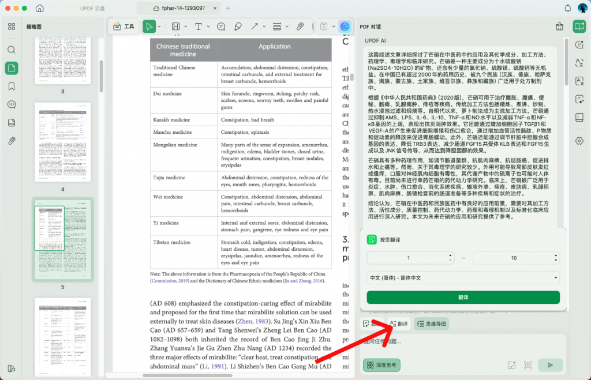The image size is (591, 380).
Task: Click bottom-left sidebar icon
Action: click(12, 368)
